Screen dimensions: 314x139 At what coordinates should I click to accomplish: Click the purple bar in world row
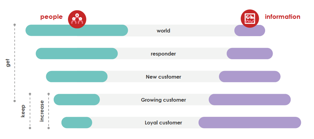(x=250, y=31)
